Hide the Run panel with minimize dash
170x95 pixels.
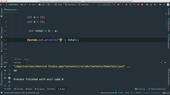(x=165, y=63)
